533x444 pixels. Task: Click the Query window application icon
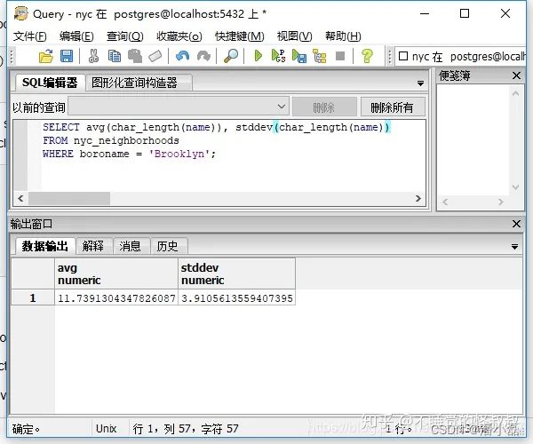point(21,13)
